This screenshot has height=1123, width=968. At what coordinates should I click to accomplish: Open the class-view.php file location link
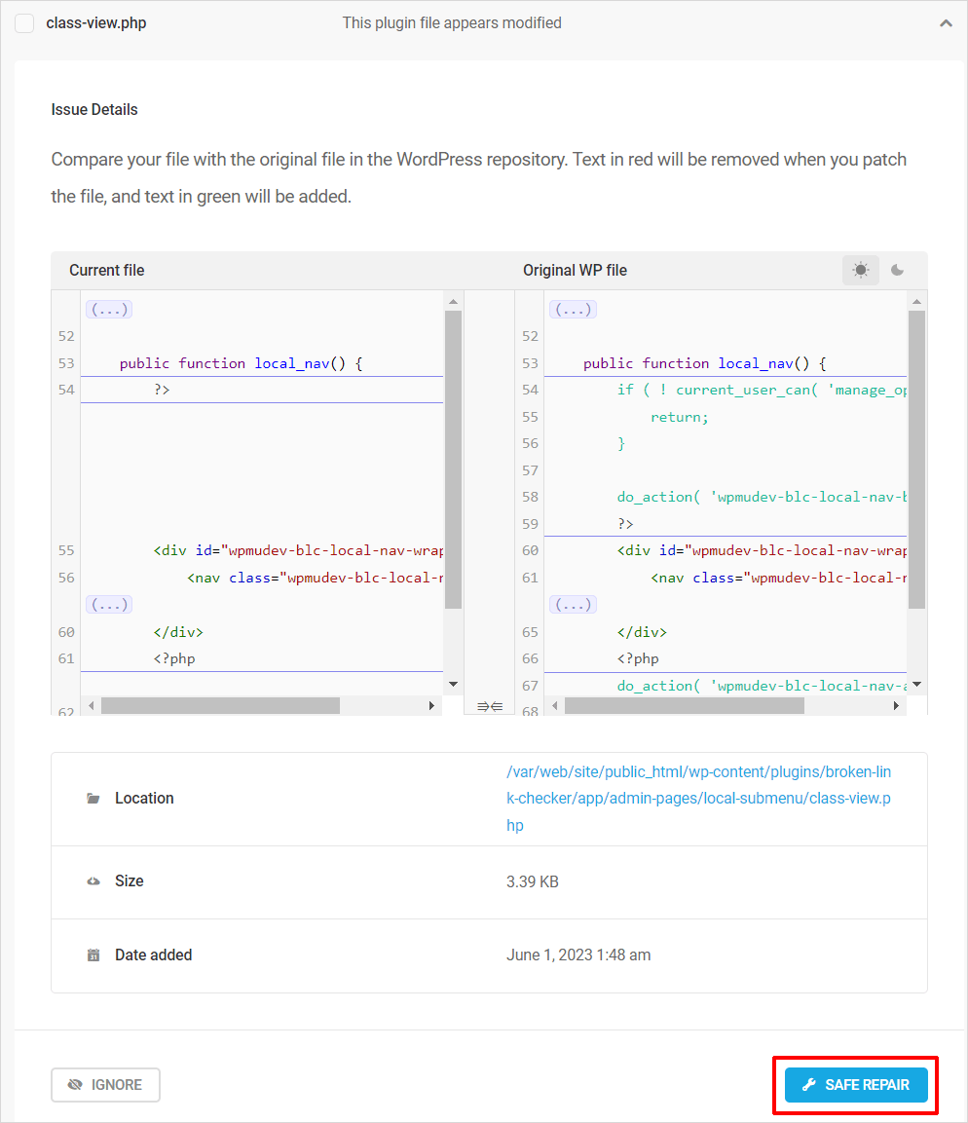(x=698, y=799)
